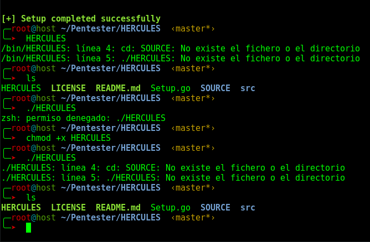
Task: Click 'chmod +x HERCULES' command text
Action: click(68, 138)
